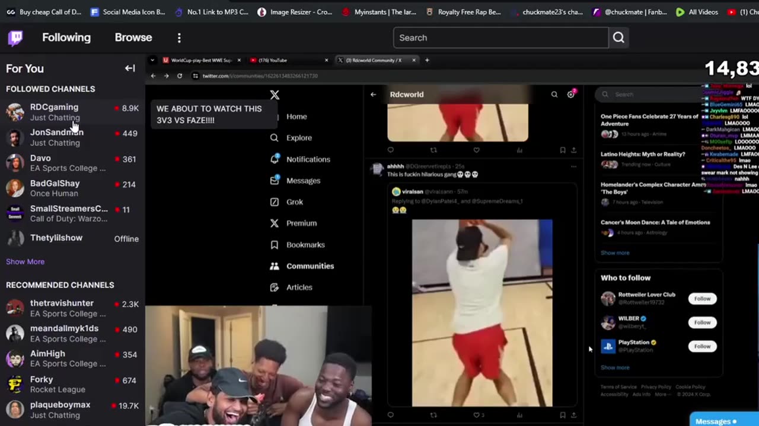Open Communities in X sidebar
This screenshot has width=759, height=426.
302,266
